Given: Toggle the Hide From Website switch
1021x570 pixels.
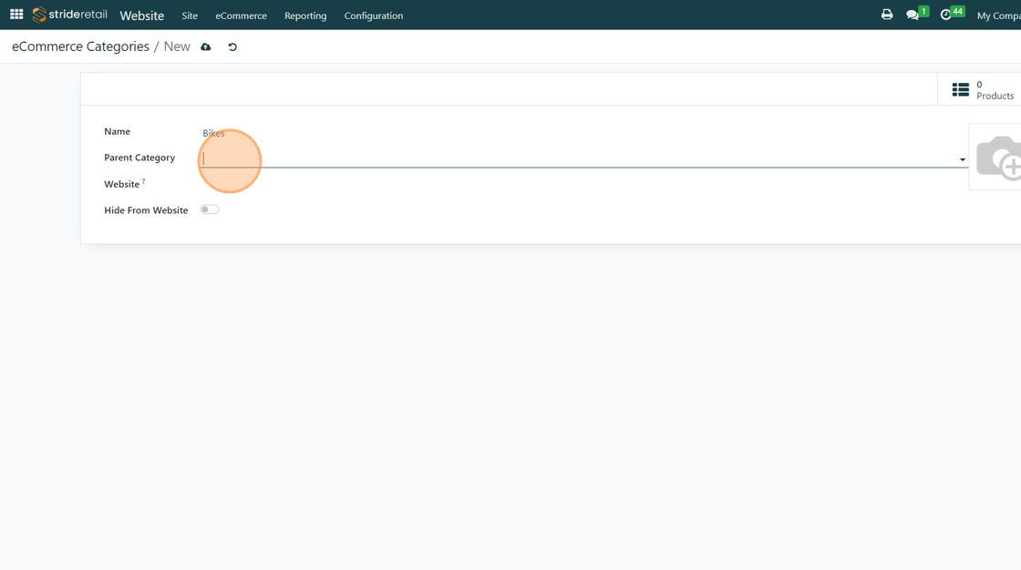Looking at the screenshot, I should [210, 209].
